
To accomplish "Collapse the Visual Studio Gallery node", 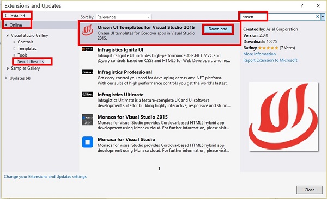I will click(8, 35).
